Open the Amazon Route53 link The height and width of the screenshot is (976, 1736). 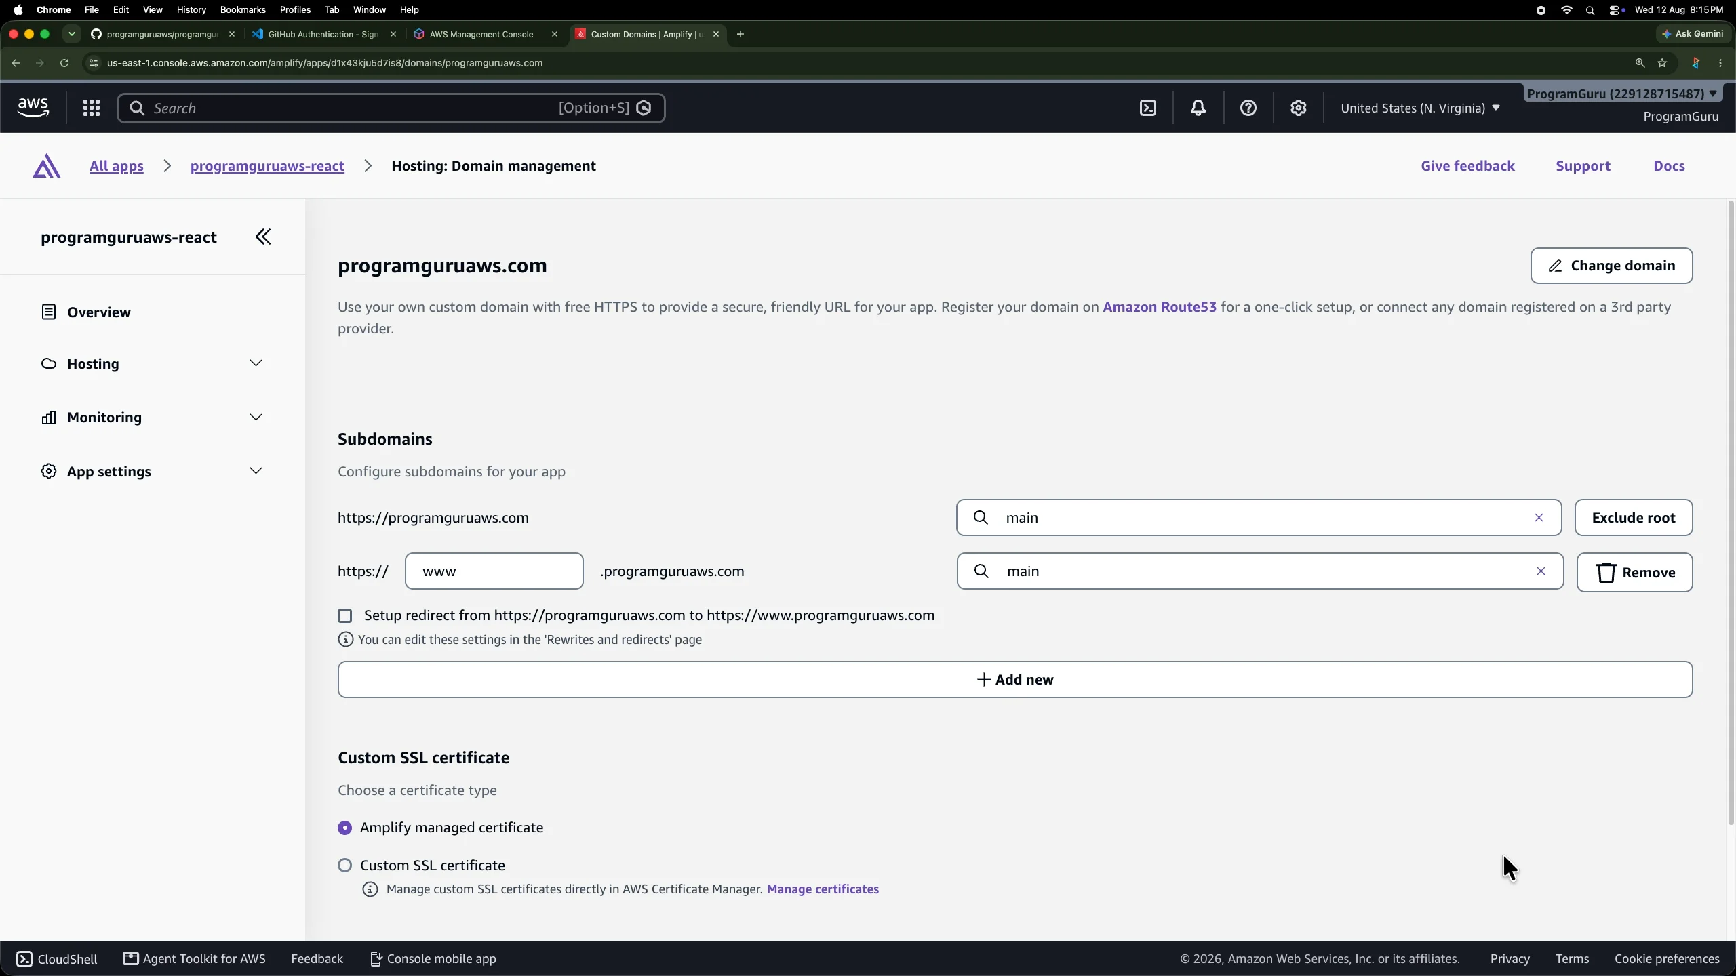1160,307
